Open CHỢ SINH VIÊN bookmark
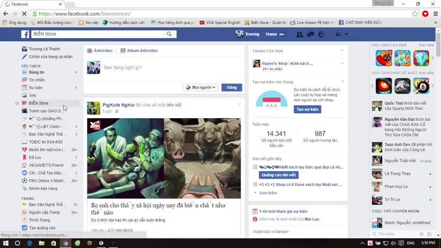Image resolution: width=441 pixels, height=248 pixels. 360,22
